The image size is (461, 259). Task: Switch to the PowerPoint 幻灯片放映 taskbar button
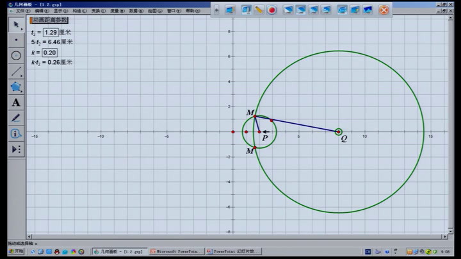click(234, 252)
